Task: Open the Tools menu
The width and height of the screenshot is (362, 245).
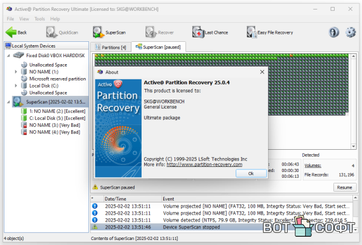Action: 39,19
